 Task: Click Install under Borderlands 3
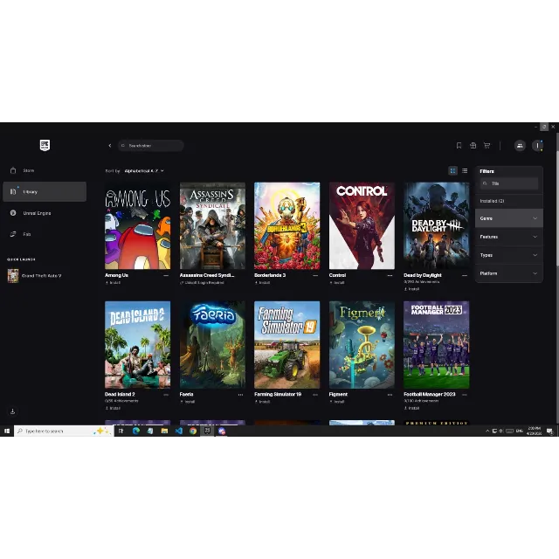262,283
